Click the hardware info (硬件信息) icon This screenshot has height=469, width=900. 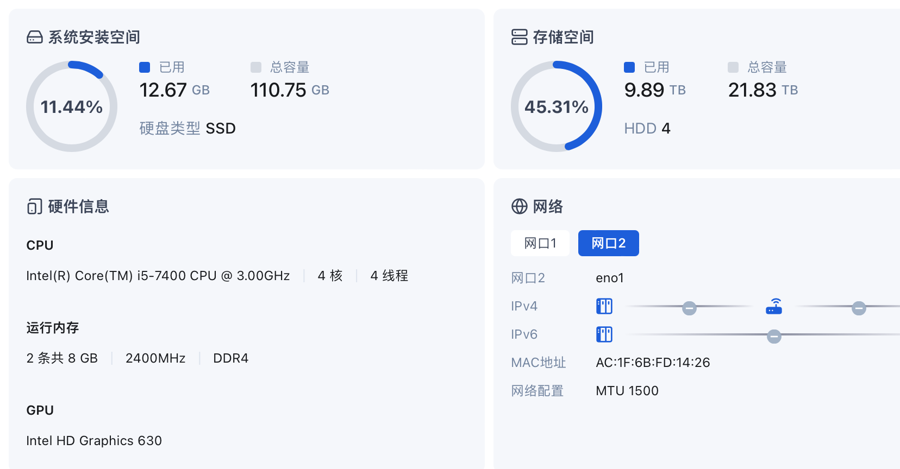(35, 206)
